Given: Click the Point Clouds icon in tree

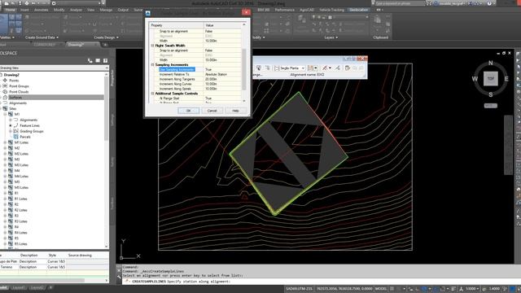Looking at the screenshot, I should [5, 92].
